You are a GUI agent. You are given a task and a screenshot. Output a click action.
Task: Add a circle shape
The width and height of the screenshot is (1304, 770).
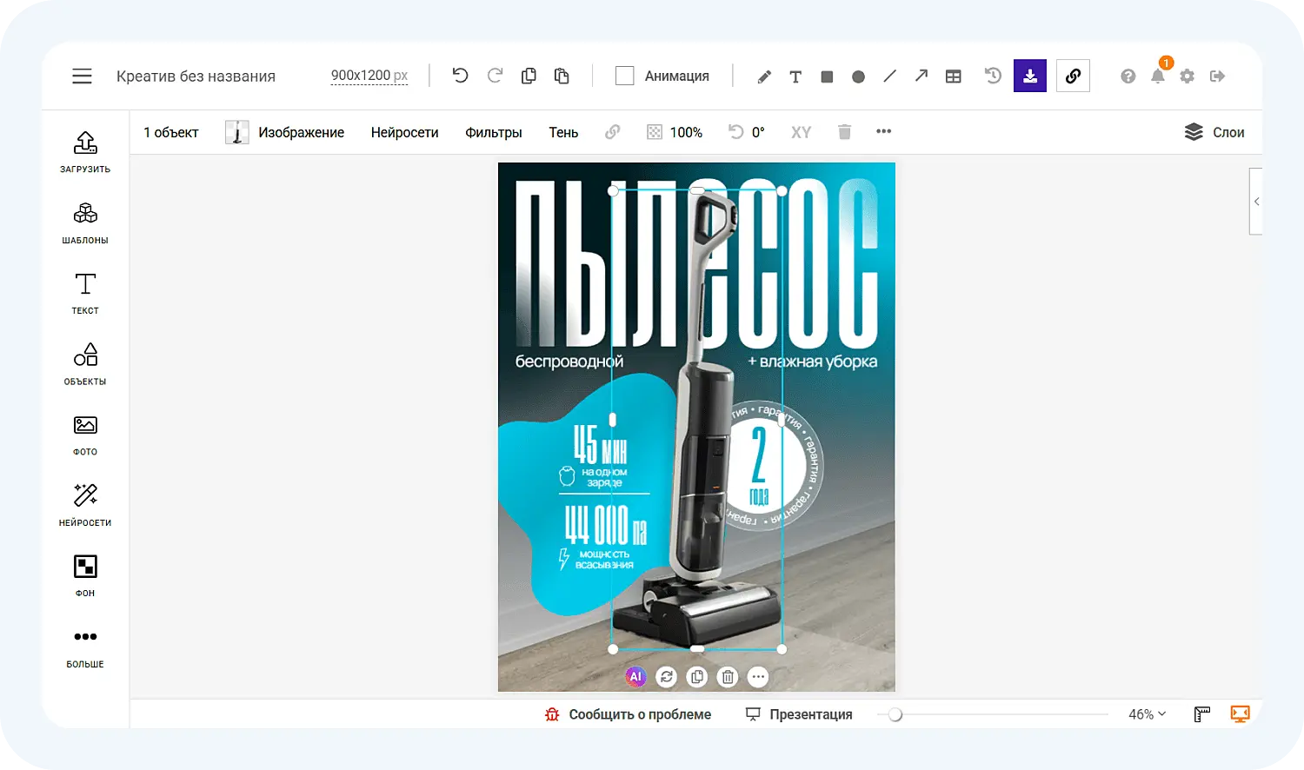point(858,76)
